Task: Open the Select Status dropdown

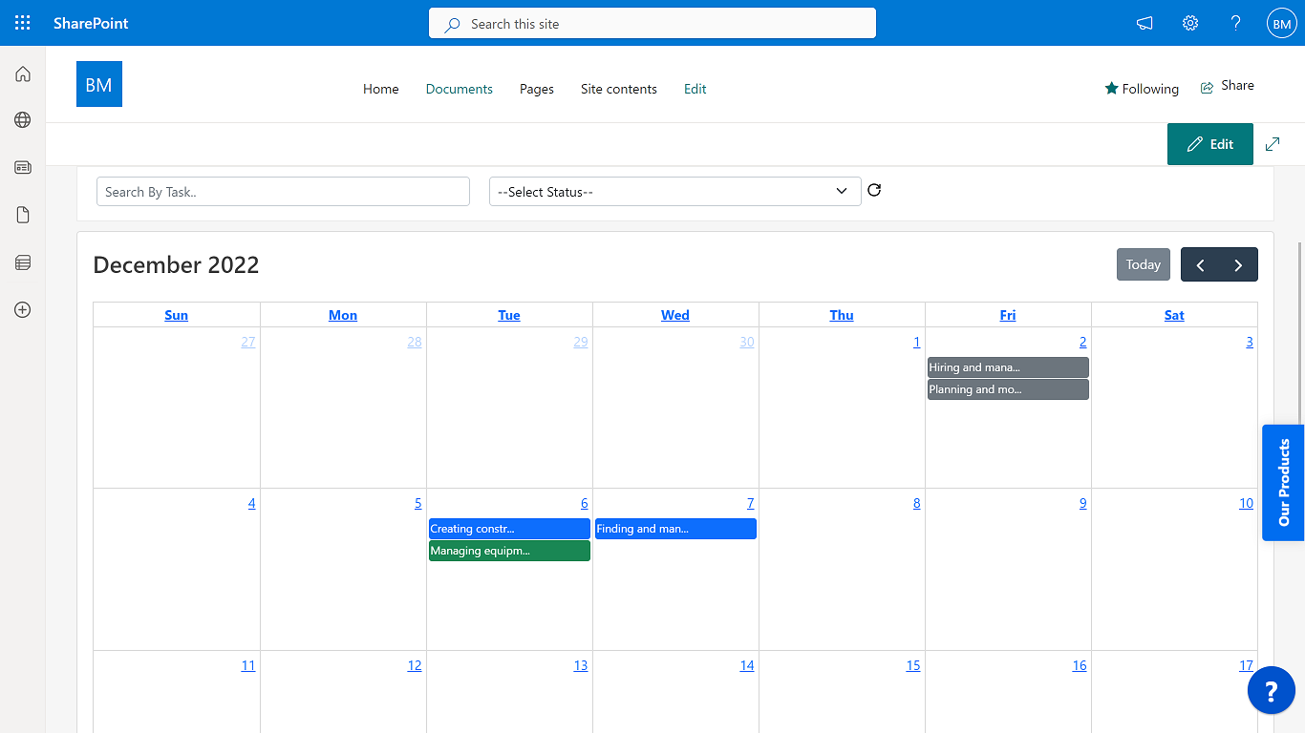Action: [675, 192]
